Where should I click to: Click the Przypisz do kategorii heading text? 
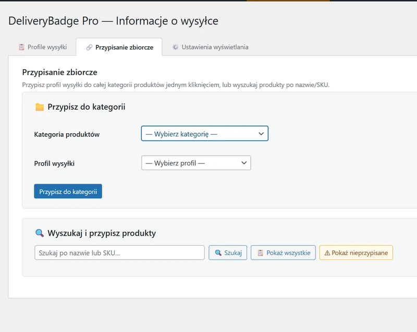pos(87,107)
